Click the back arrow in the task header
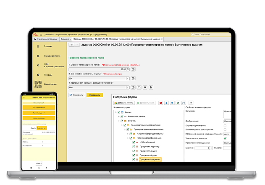Viewport: 265px width, 185px height. pos(71,45)
